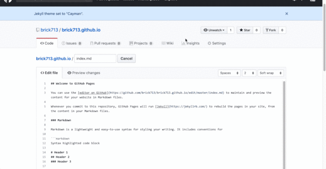Viewport: 326px width, 169px height.
Task: Fork the repository
Action: coord(271,30)
